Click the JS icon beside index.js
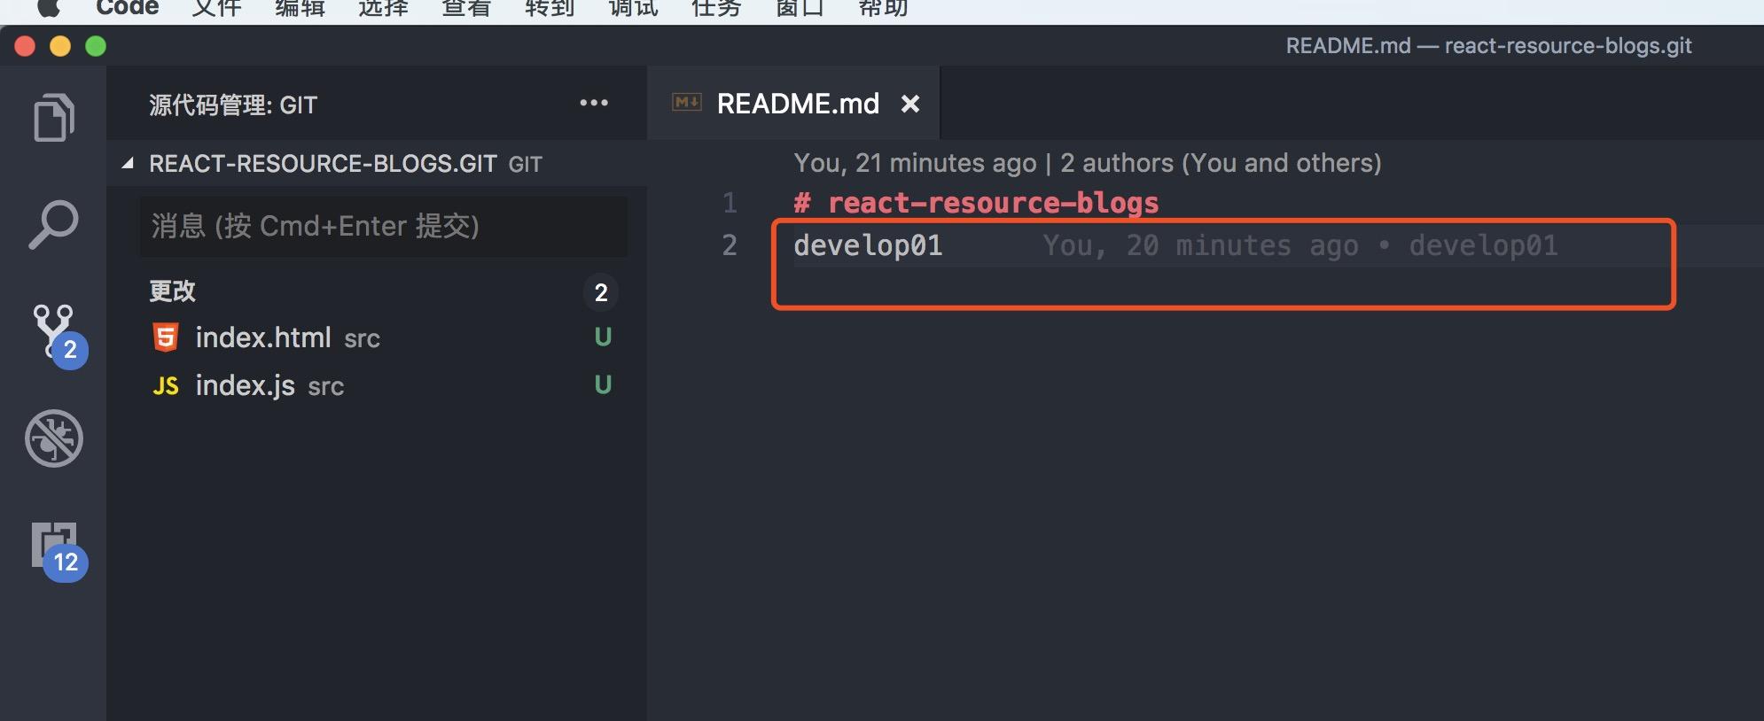The image size is (1764, 721). [x=166, y=385]
